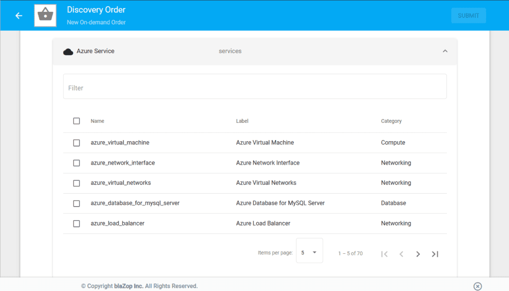Click the Database category cell
509x291 pixels.
click(393, 203)
